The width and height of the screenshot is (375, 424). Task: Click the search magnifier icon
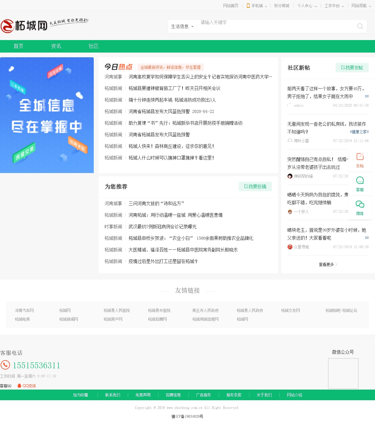pyautogui.click(x=360, y=26)
